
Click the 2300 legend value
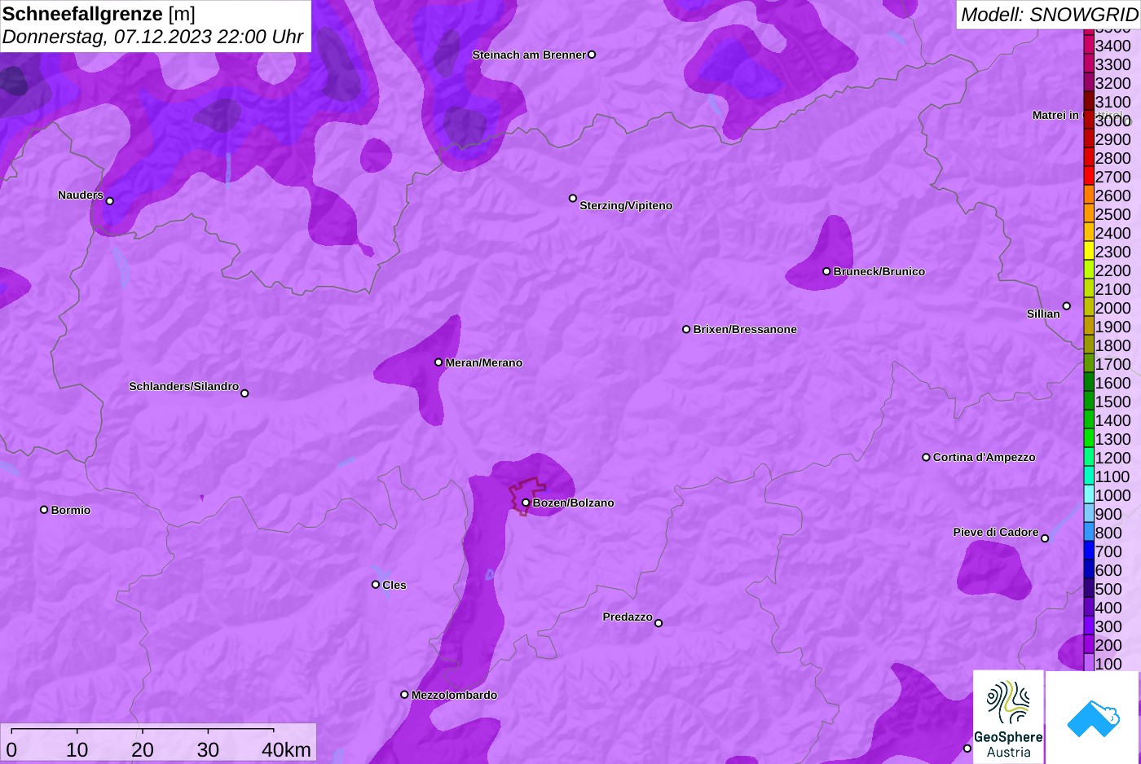(x=1112, y=252)
